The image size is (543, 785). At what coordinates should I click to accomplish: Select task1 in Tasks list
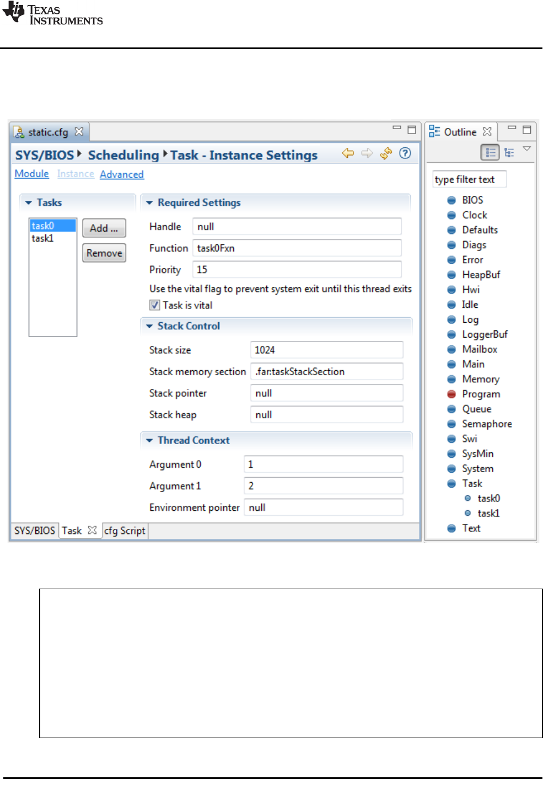[x=42, y=238]
